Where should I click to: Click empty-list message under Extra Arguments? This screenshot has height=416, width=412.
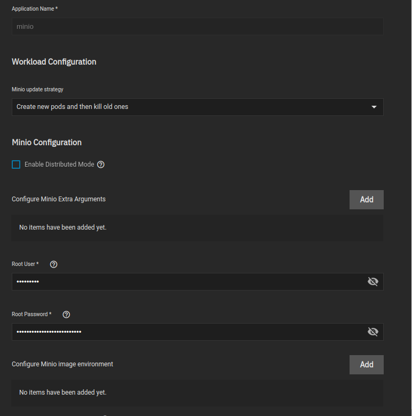[63, 227]
